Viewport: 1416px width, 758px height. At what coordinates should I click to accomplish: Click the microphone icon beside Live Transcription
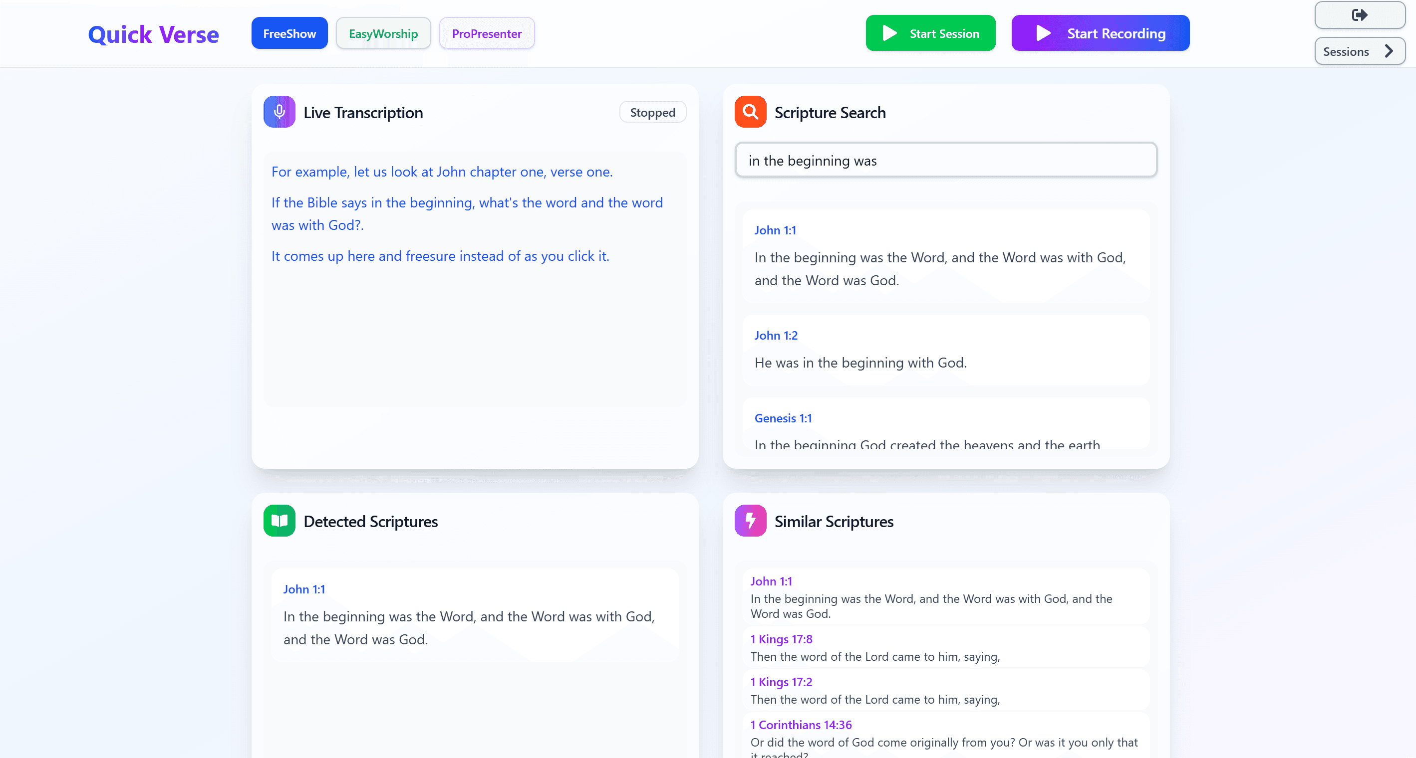[279, 112]
